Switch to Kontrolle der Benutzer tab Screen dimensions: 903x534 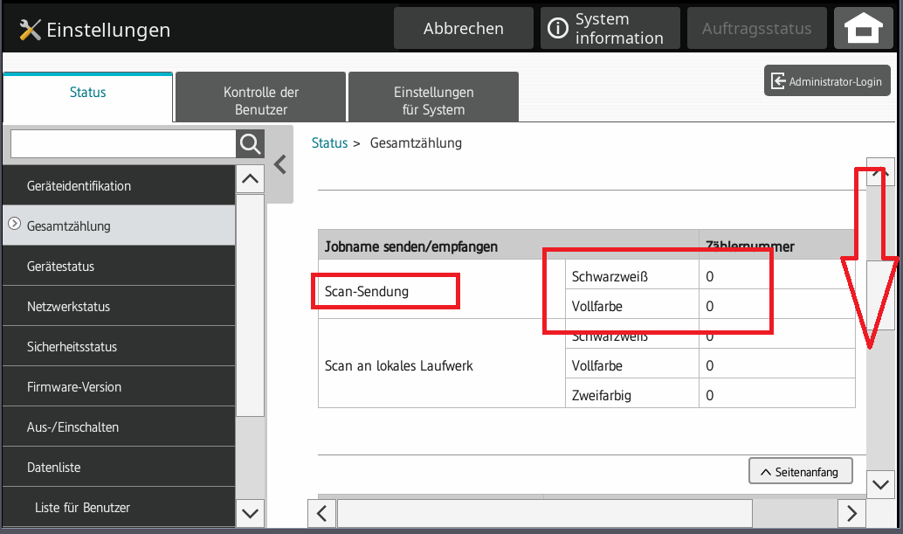click(261, 101)
